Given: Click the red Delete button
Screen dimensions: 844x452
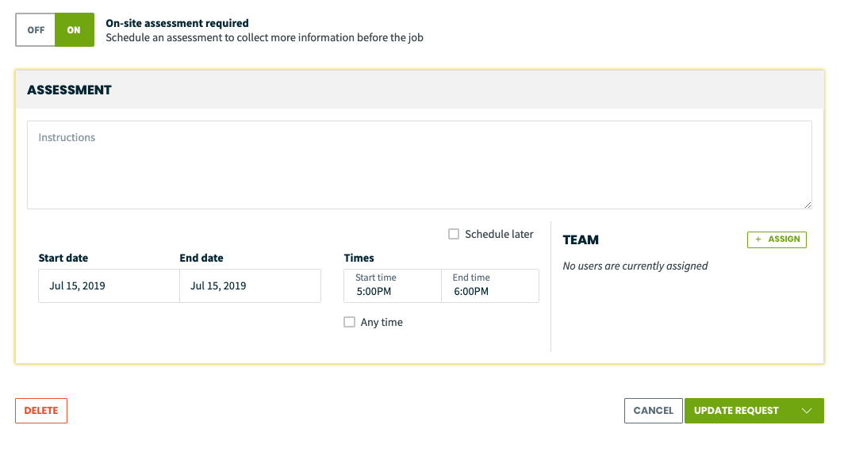Looking at the screenshot, I should click(41, 411).
